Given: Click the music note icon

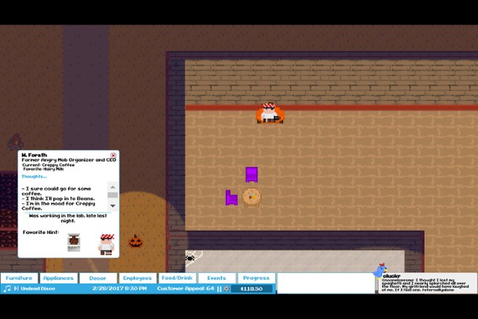Looking at the screenshot, I should point(7,289).
